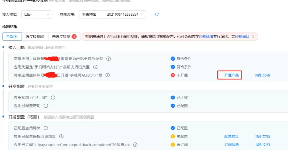
Task: Open 沙箱环境 link in the alert
Action: [x=206, y=37]
